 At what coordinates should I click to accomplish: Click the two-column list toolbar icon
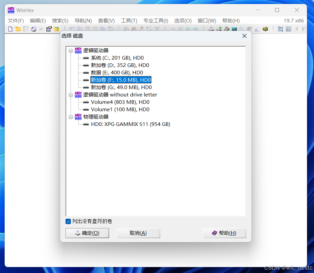[x=288, y=29]
